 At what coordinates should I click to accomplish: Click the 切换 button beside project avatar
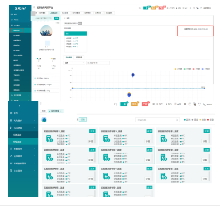coord(83,120)
